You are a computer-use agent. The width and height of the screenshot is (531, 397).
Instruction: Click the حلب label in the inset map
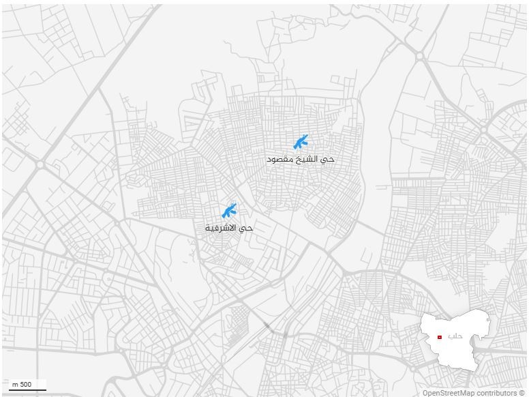[x=455, y=336]
